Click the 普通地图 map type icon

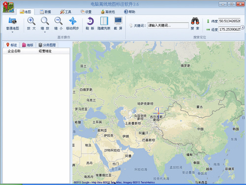click(12, 21)
